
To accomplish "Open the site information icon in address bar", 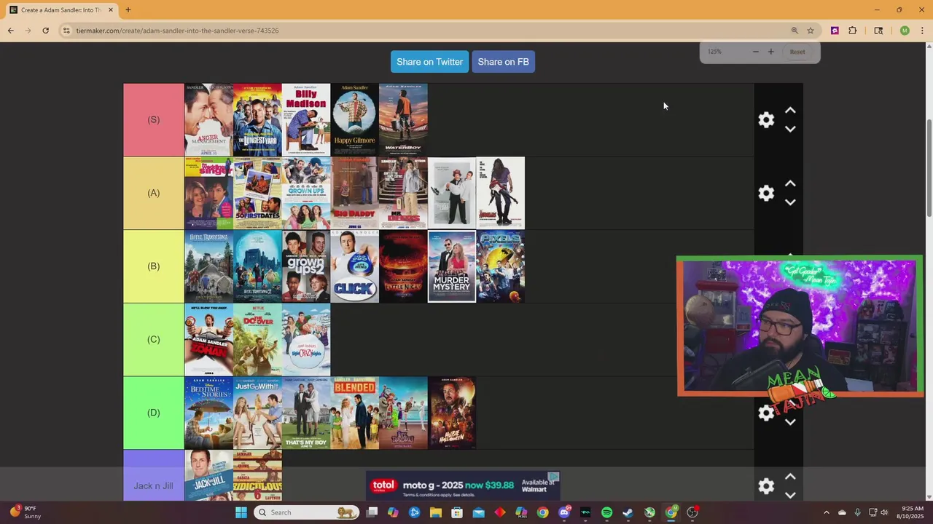I will [x=66, y=31].
